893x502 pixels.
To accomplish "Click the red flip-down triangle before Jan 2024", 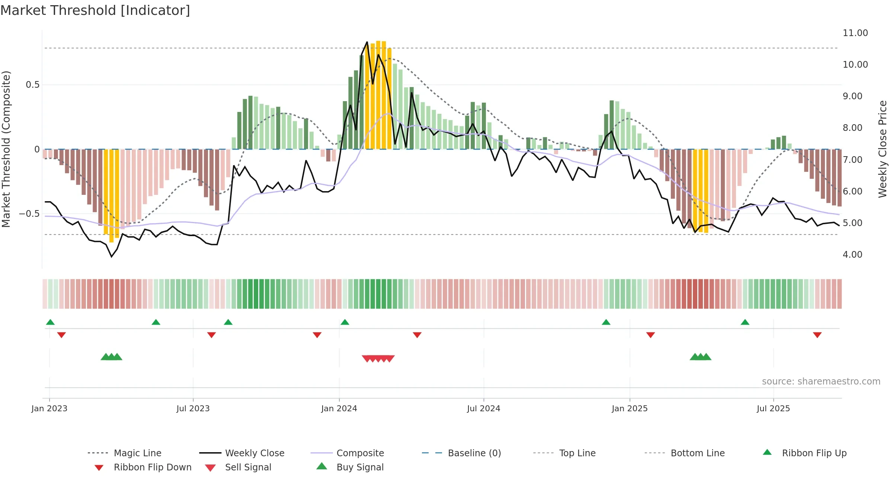I will pos(317,335).
